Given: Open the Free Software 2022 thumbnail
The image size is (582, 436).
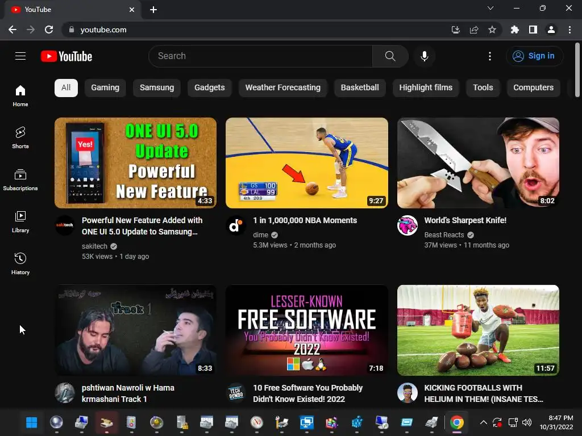Looking at the screenshot, I should pos(306,330).
